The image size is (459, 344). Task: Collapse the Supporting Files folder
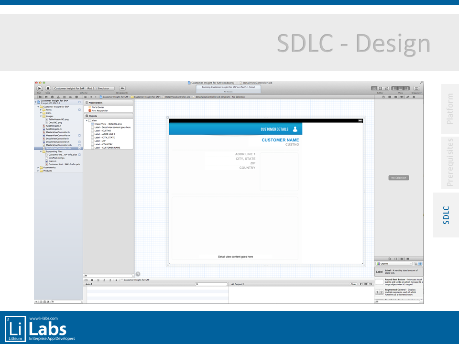41,151
